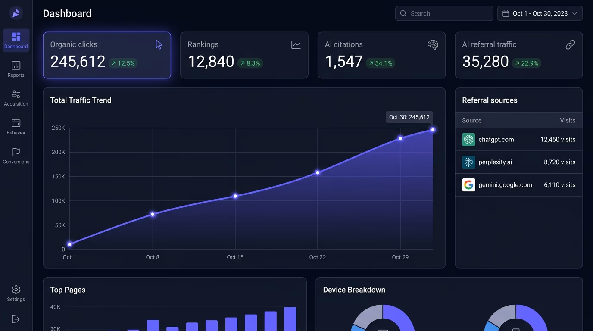
Task: Click the 8.3% growth badge
Action: [x=250, y=63]
